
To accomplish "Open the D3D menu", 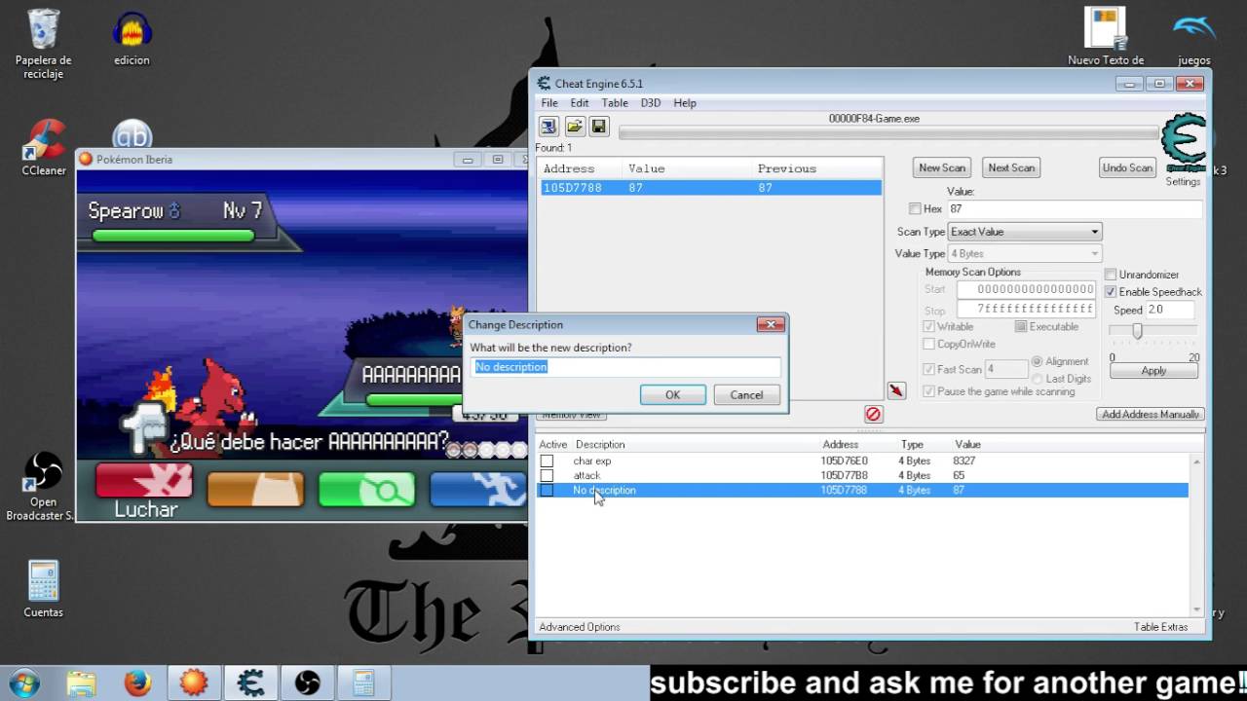I will point(651,103).
